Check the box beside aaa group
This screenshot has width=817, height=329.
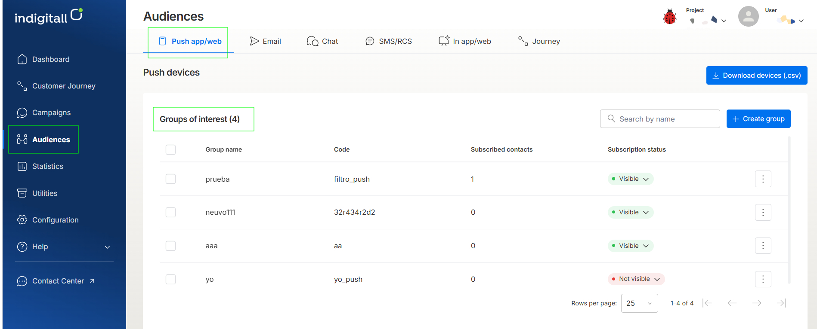pos(170,246)
